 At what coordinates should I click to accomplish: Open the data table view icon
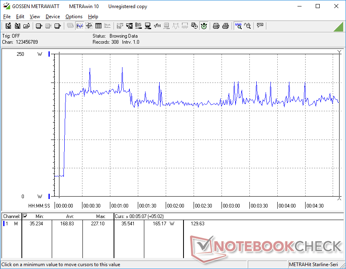pos(98,26)
